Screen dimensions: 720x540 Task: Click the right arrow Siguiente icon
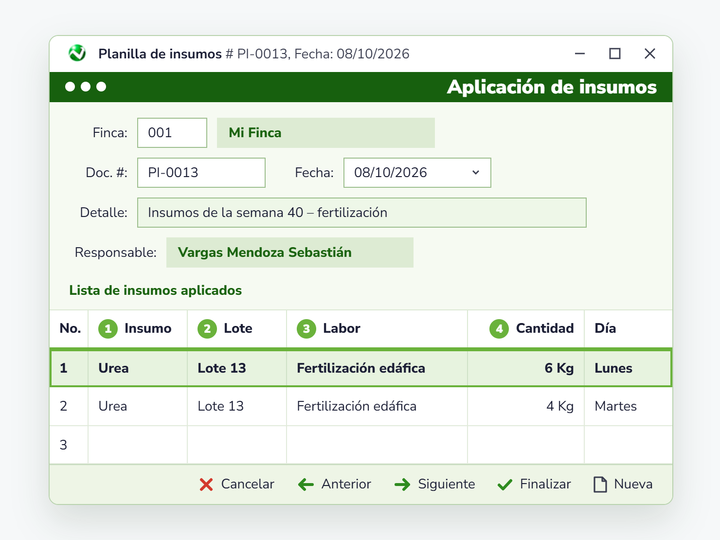[x=402, y=485]
